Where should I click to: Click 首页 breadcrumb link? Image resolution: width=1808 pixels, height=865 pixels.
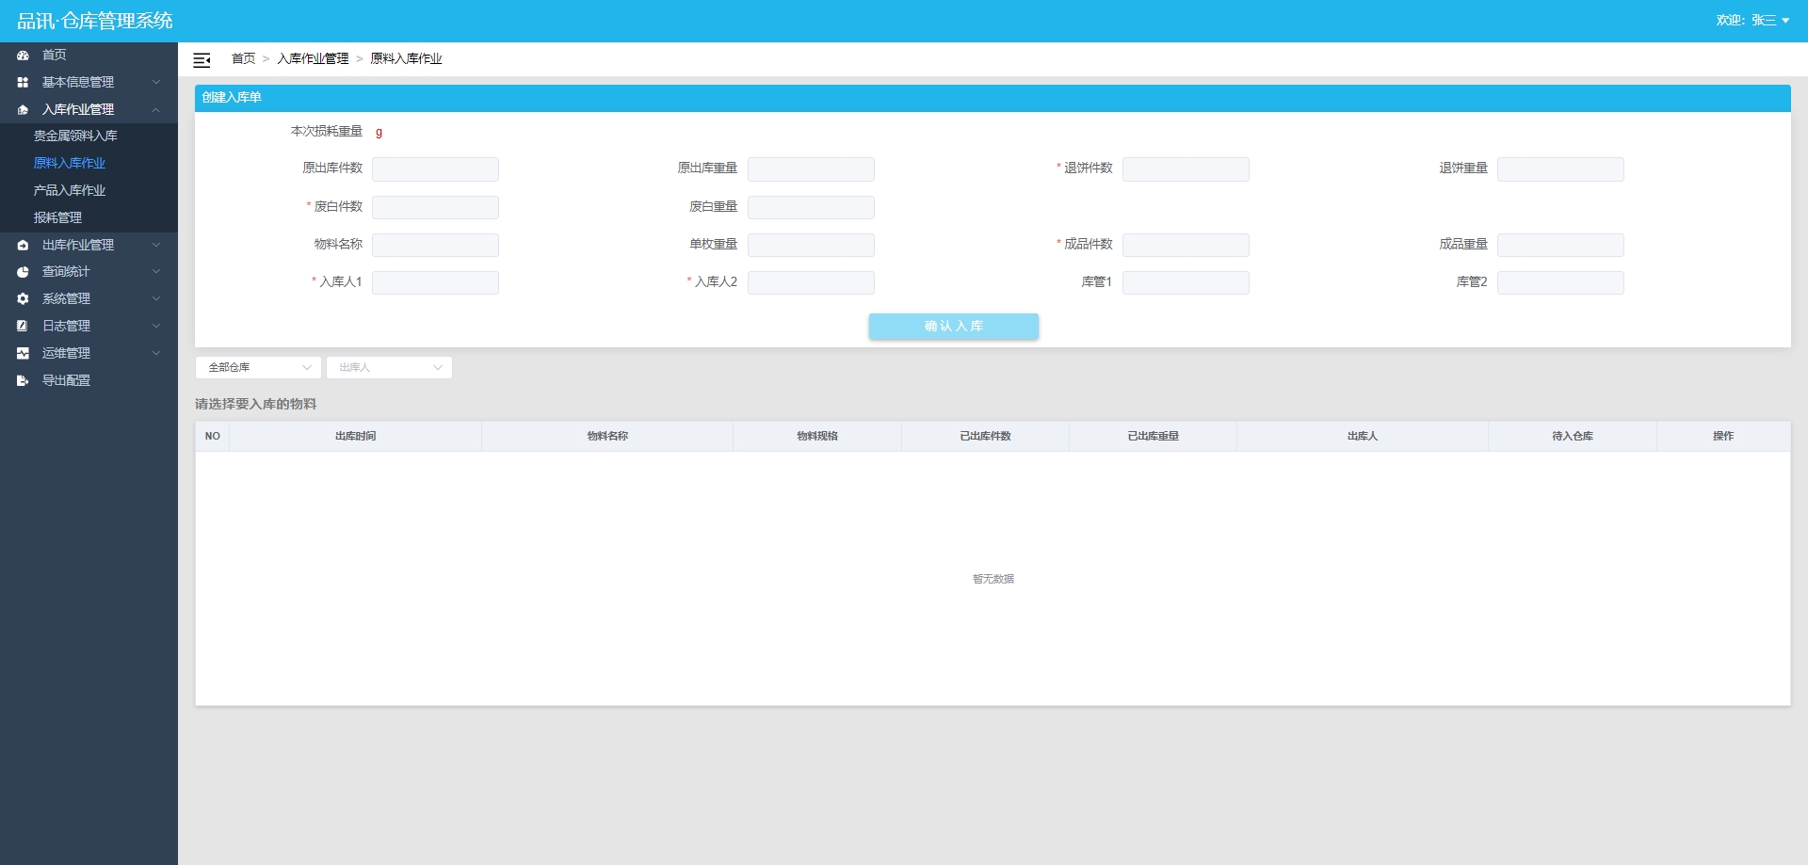click(x=243, y=59)
